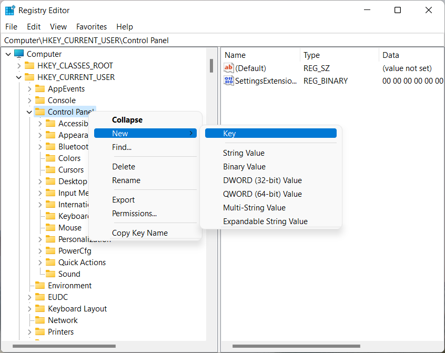Open the File menu
Screen dimensions: 445x353
(12, 27)
